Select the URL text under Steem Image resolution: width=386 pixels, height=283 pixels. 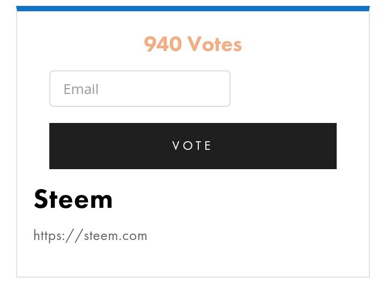(90, 236)
